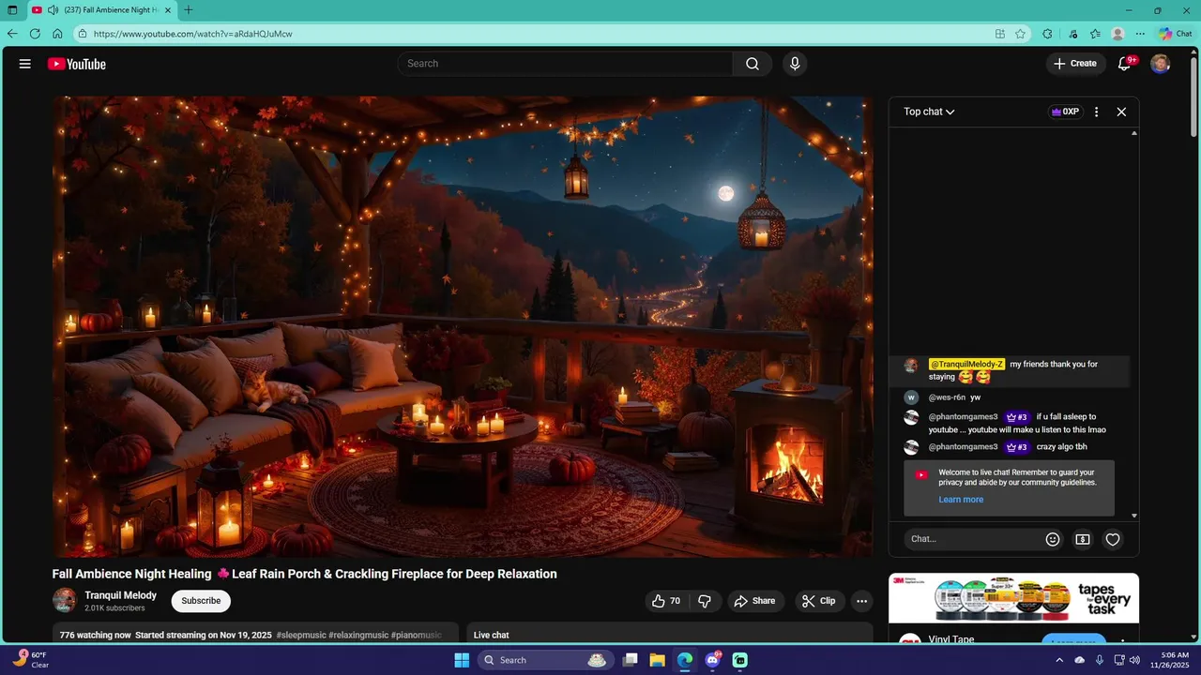
Task: Close the Fall Ambience tab
Action: coord(167,10)
